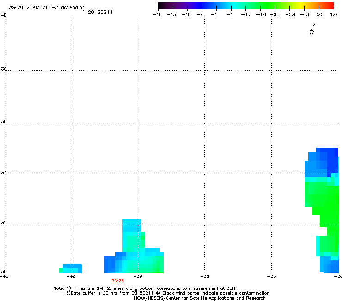Click the island outline in the upper right
342x301 pixels.
(311, 32)
